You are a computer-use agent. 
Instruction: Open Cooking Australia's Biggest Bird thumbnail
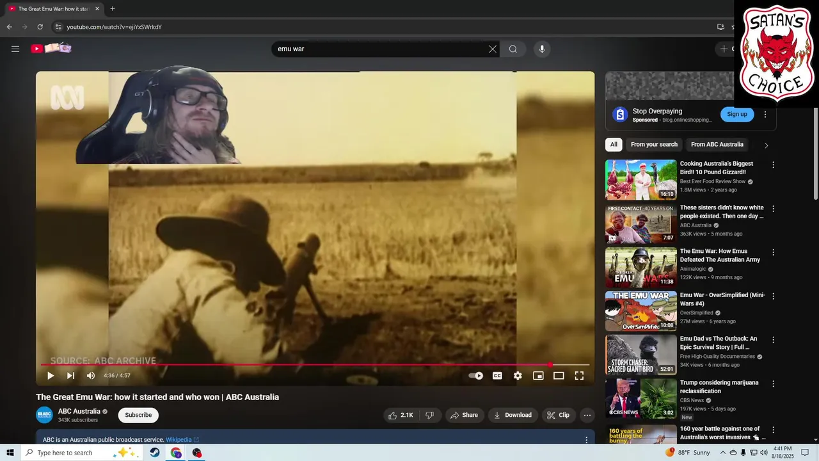(x=641, y=180)
